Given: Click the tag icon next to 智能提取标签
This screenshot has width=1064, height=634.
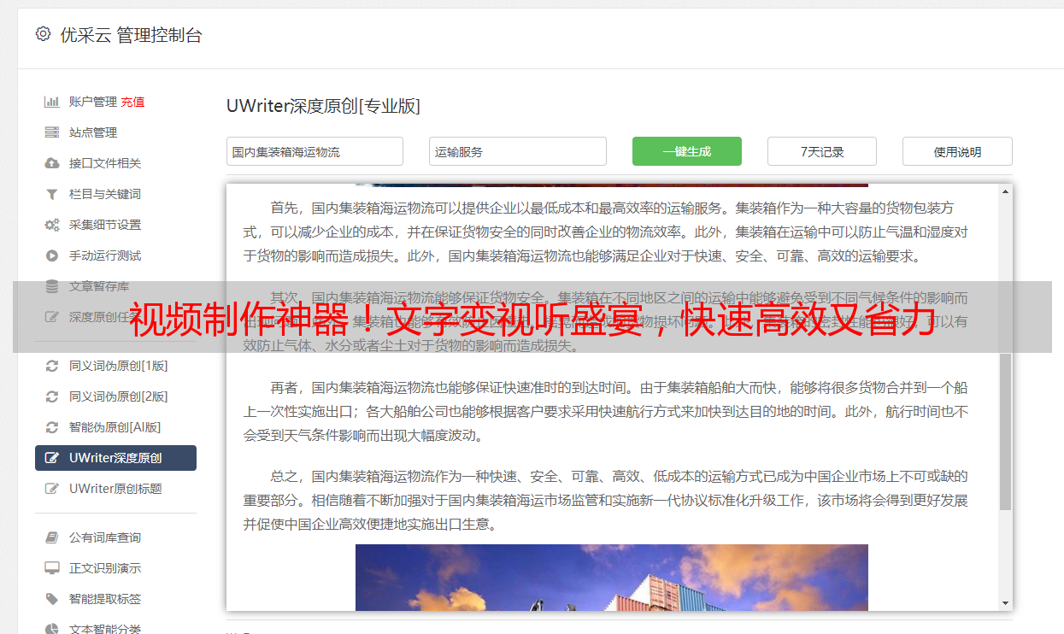Looking at the screenshot, I should [x=52, y=599].
